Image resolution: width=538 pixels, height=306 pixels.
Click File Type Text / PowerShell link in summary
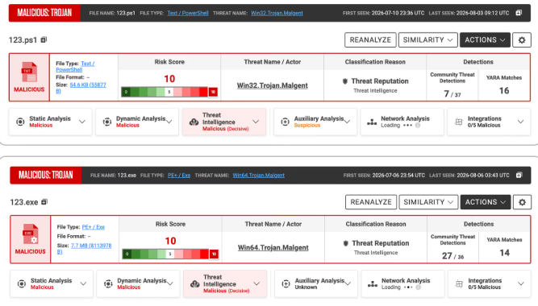pyautogui.click(x=75, y=67)
